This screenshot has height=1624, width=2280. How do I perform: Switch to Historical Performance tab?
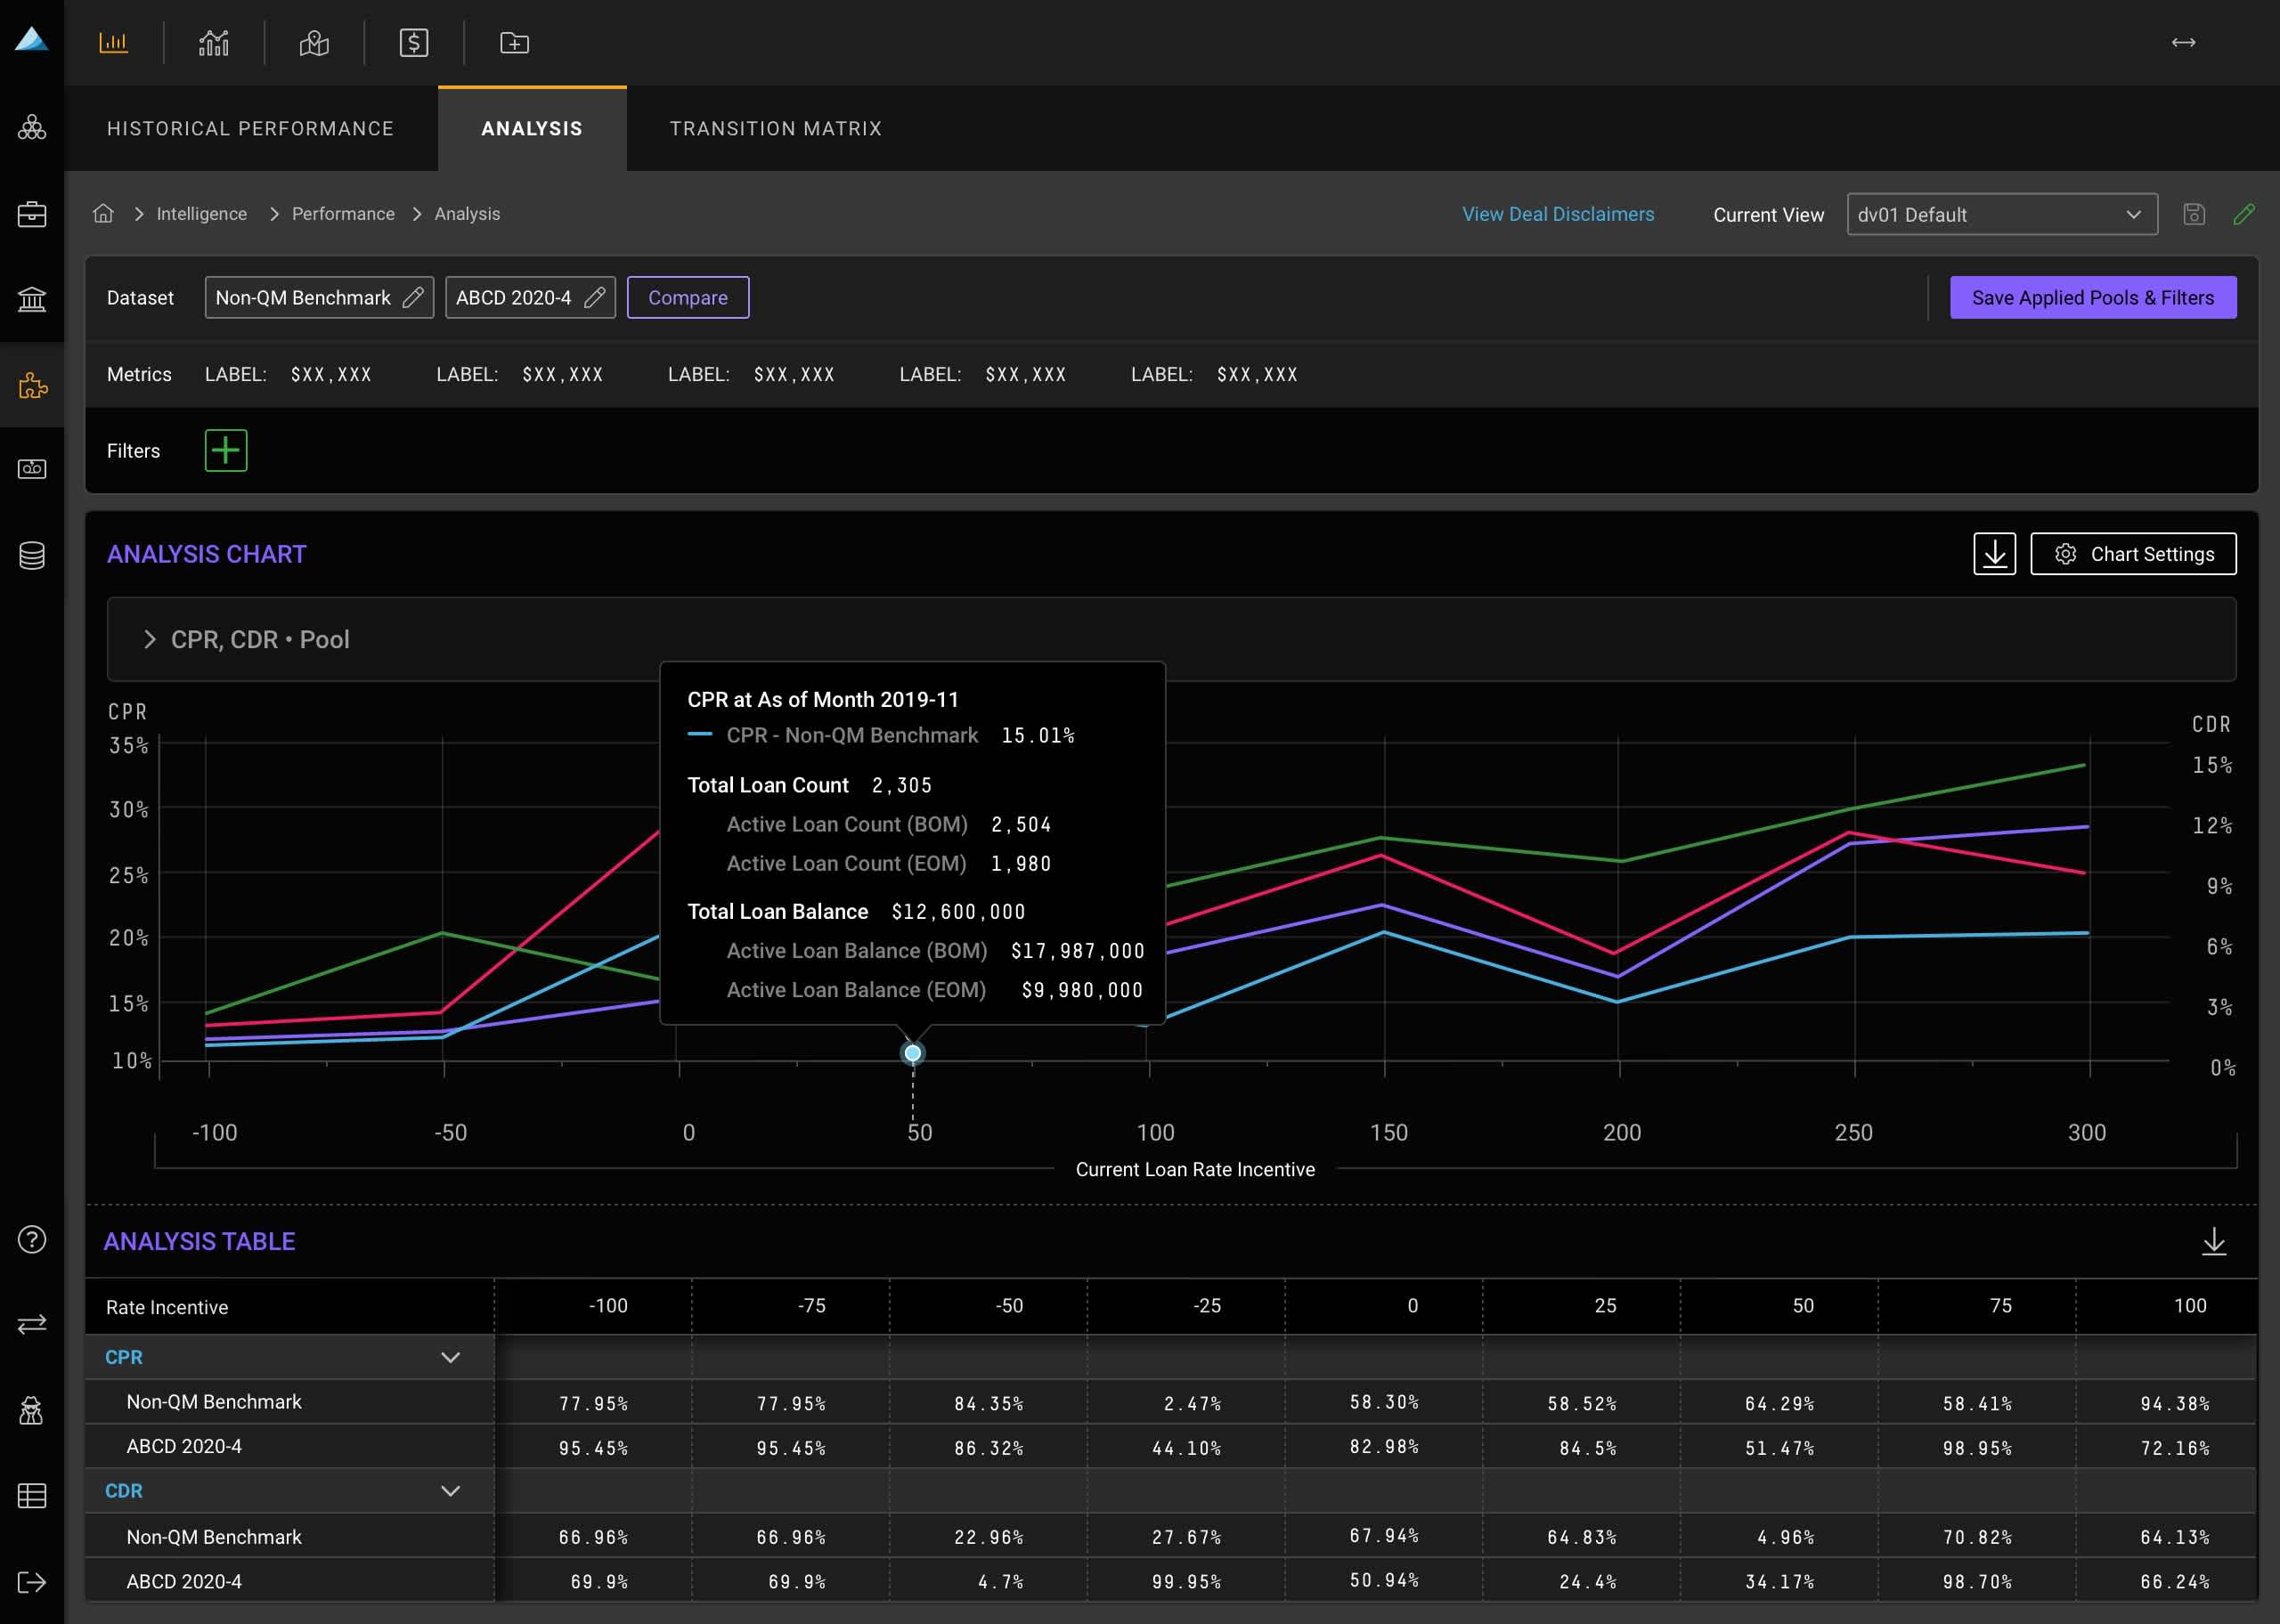pos(250,128)
